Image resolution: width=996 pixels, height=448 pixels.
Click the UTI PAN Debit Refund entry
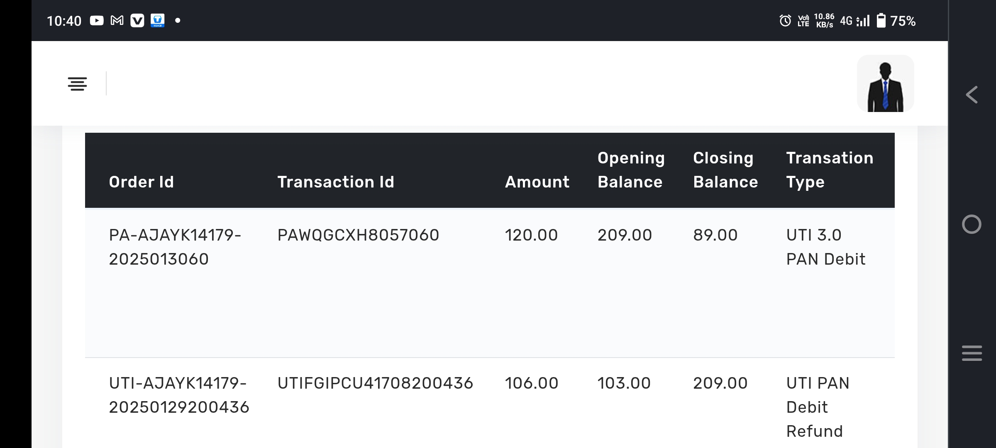(818, 407)
